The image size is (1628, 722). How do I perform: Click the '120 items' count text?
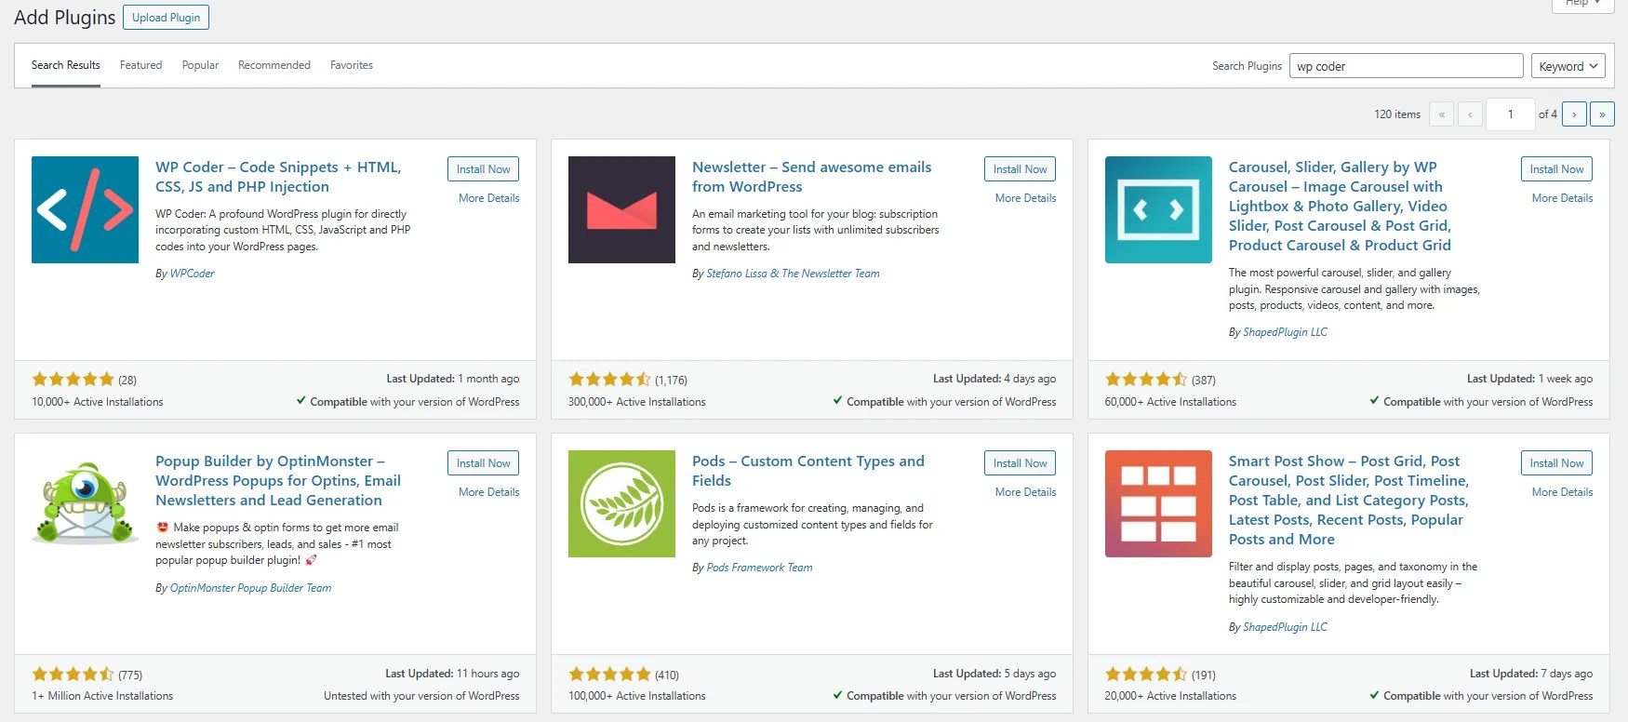1397,114
